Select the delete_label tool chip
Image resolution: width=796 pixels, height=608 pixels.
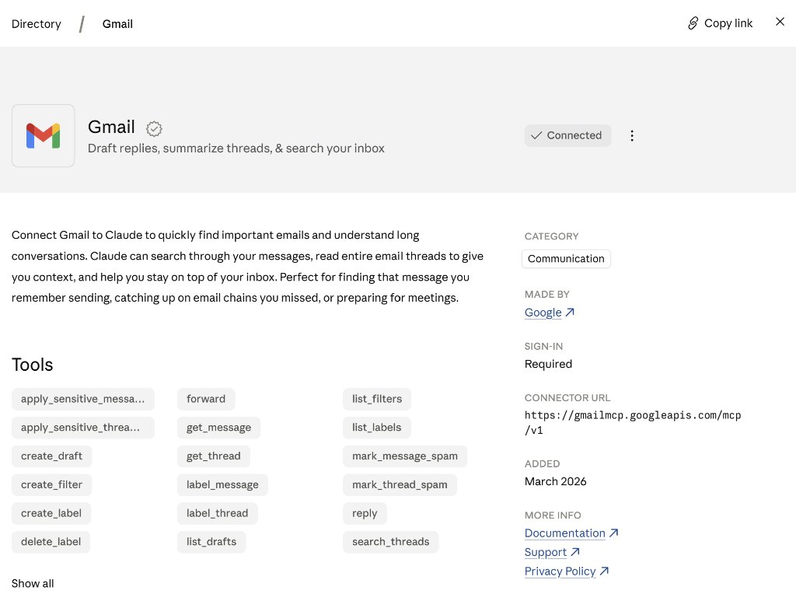tap(51, 542)
